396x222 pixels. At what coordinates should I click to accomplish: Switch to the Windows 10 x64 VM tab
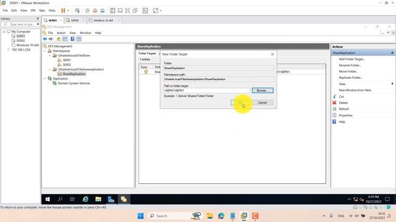(x=103, y=20)
